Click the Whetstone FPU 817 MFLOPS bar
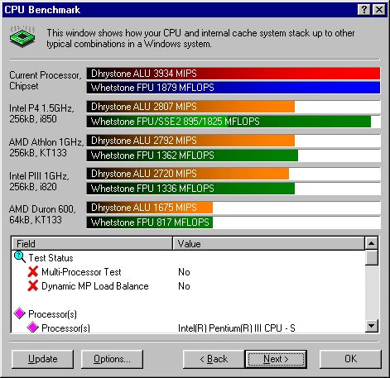Viewport: 390px width, 378px height. (x=150, y=222)
